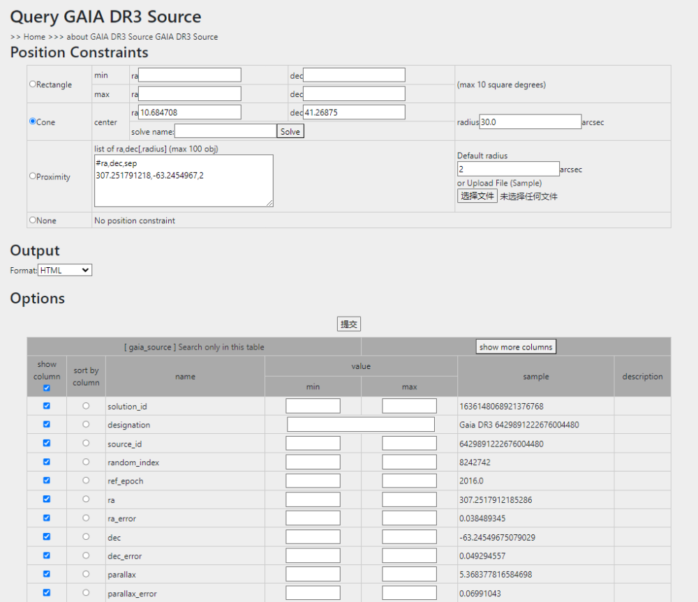Click the solution_id min value field
698x602 pixels.
tap(313, 406)
